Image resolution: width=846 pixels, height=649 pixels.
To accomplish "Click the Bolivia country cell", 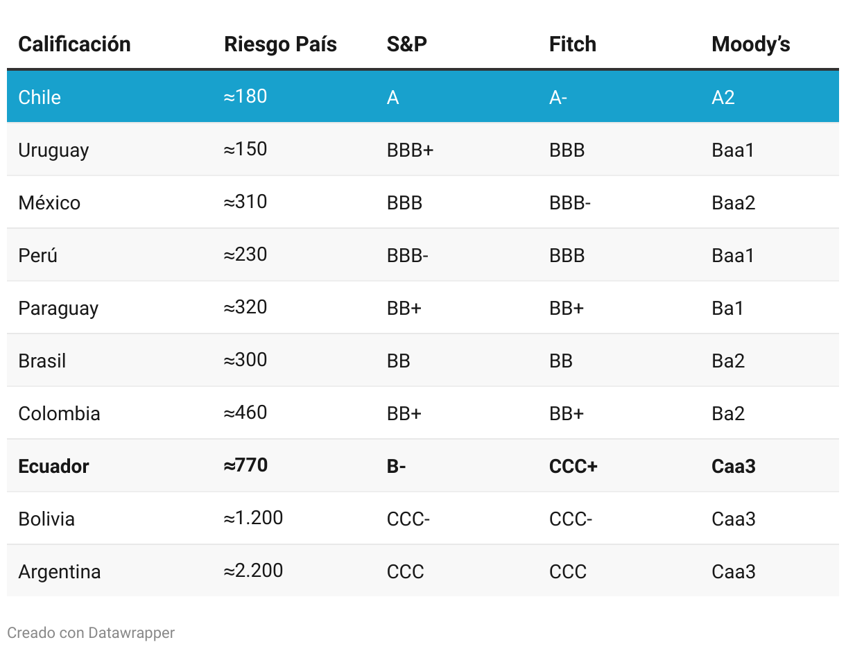I will pyautogui.click(x=46, y=519).
